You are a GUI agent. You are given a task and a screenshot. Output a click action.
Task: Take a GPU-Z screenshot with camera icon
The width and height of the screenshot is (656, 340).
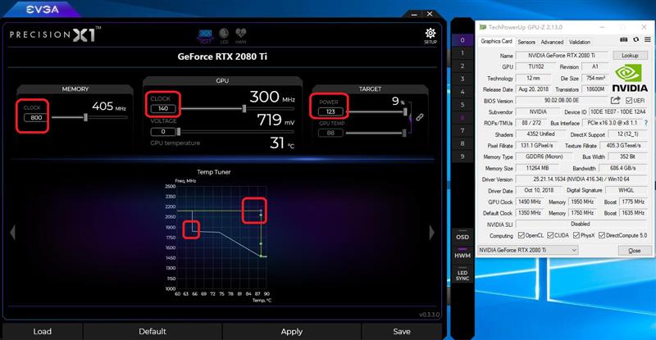coord(623,39)
